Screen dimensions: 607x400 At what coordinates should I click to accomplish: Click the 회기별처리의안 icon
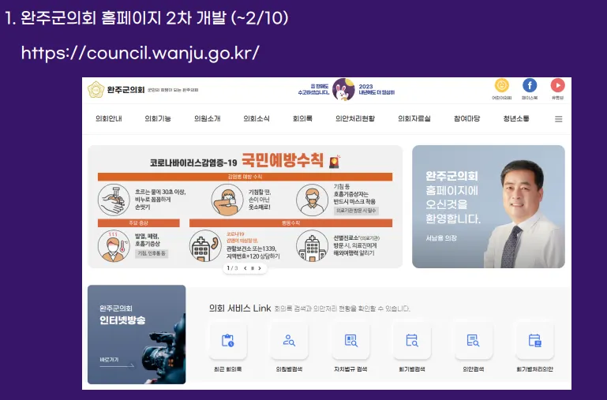coord(535,341)
